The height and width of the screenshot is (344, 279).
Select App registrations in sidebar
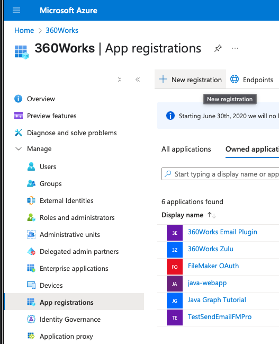(x=74, y=302)
